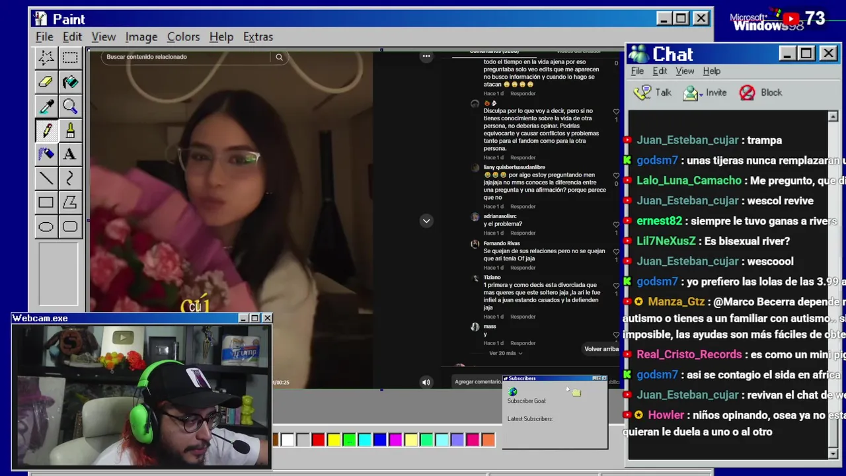This screenshot has width=846, height=476.
Task: Select the orange color swatch in palette
Action: pyautogui.click(x=488, y=440)
